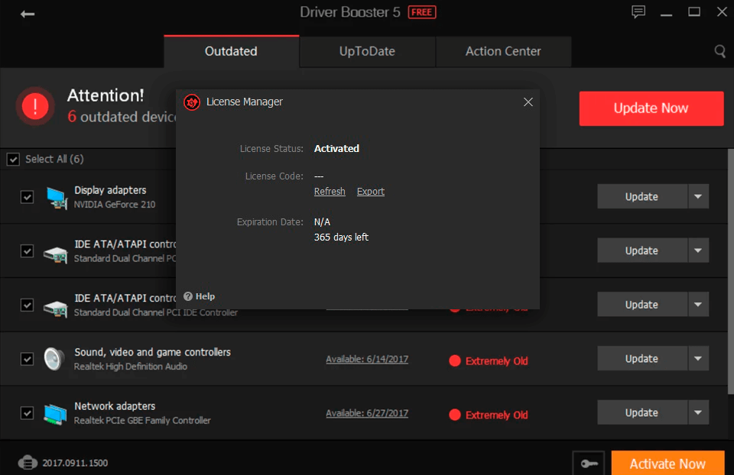Open Help in License Manager
The image size is (734, 475).
pos(200,296)
